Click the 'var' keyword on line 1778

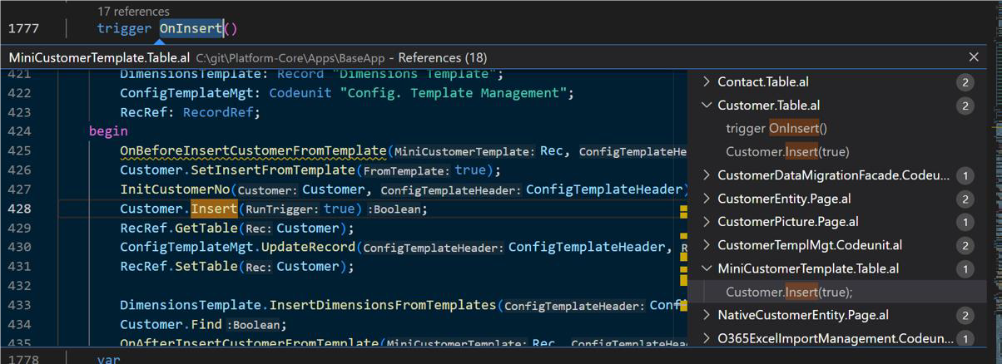[x=108, y=359]
